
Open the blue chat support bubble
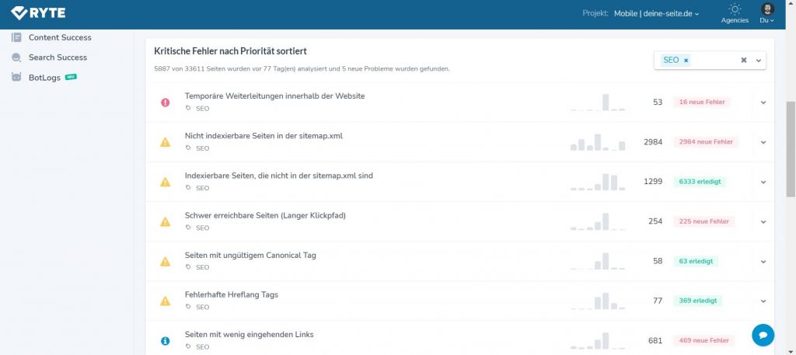point(763,336)
